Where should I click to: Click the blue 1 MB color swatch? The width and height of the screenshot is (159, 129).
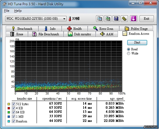tap(9, 117)
